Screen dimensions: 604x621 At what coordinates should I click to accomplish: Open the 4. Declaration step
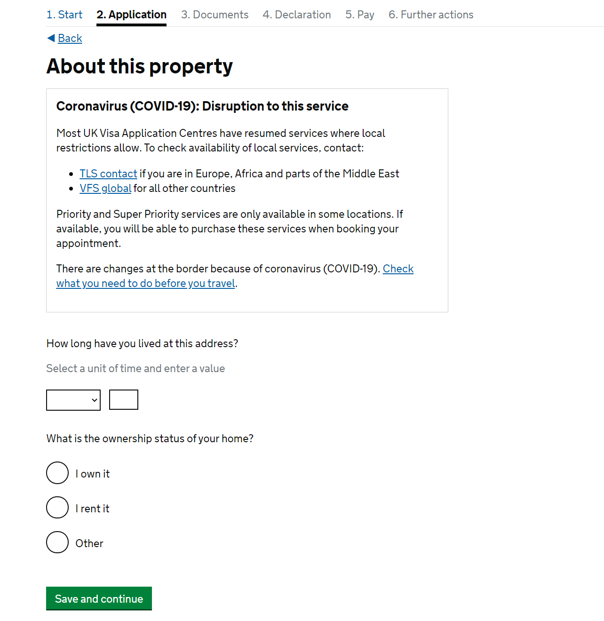pyautogui.click(x=297, y=15)
